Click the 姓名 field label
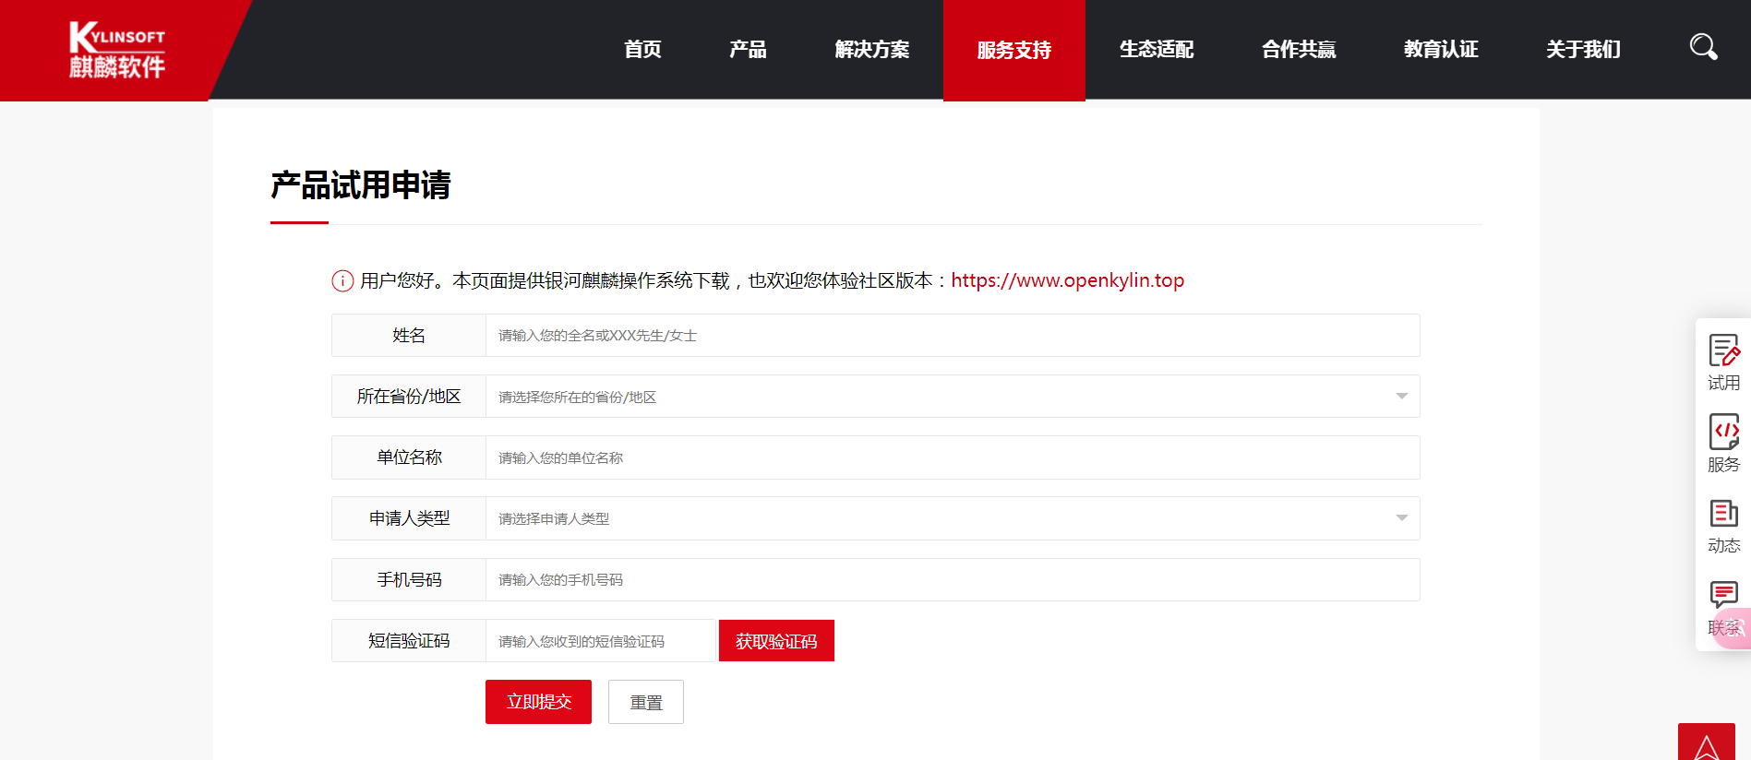Screen dimensions: 1751x760 (x=409, y=336)
